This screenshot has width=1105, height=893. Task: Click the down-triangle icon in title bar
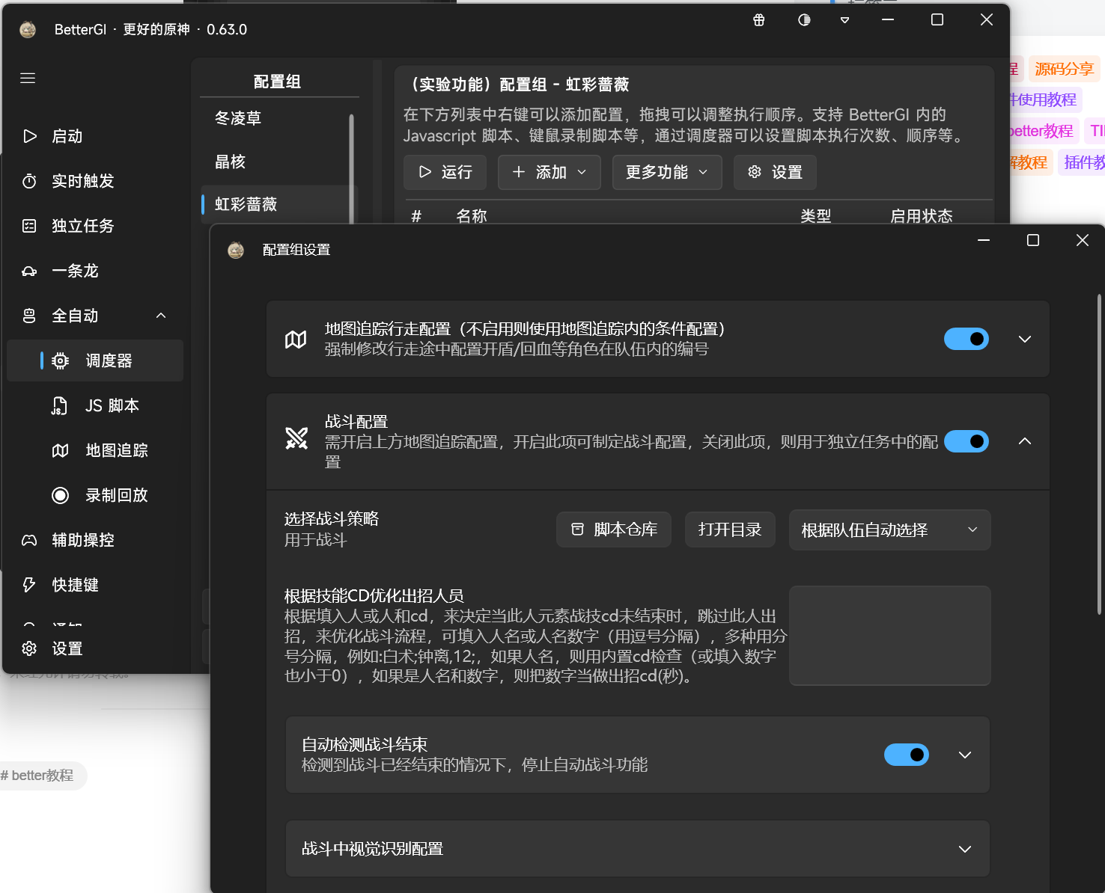(845, 20)
